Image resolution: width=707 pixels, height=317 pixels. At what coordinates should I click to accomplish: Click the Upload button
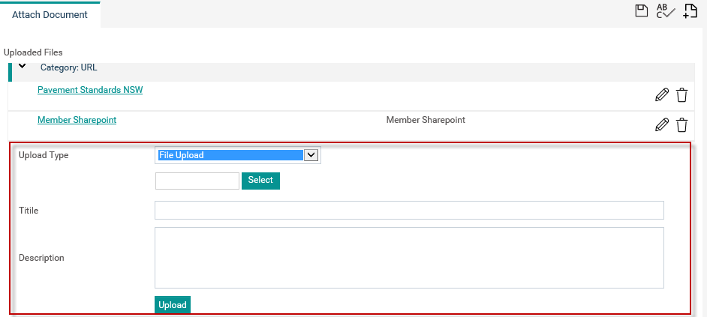pyautogui.click(x=173, y=305)
